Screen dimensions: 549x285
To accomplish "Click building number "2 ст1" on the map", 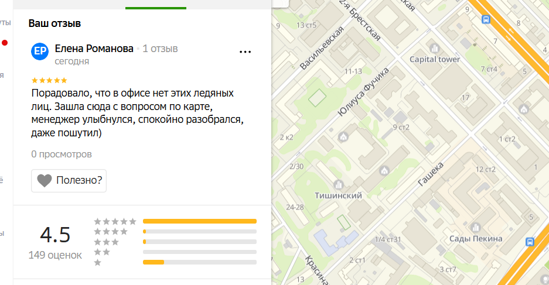I will coord(357,260).
